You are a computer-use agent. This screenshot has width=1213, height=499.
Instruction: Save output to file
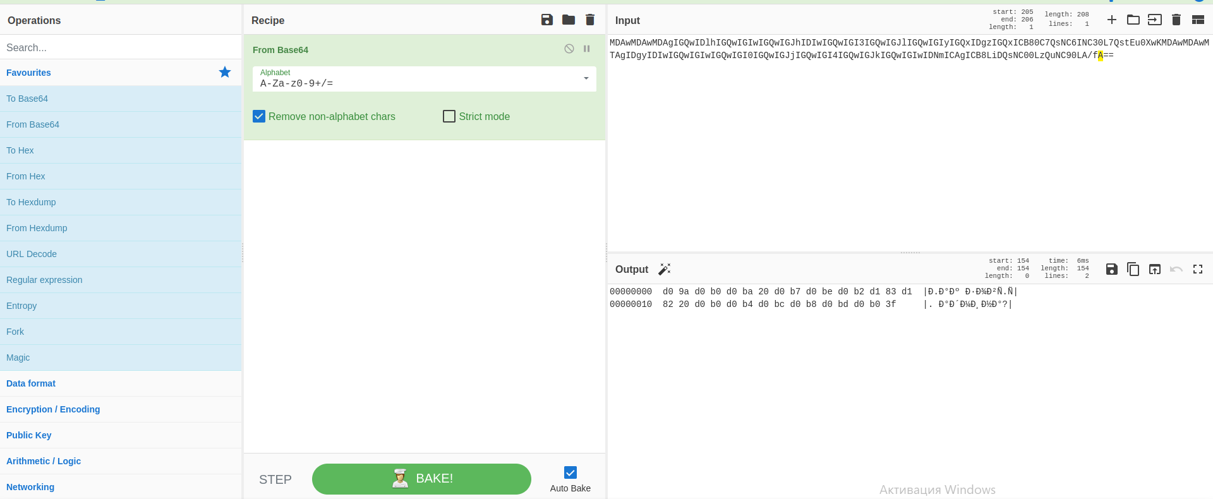tap(1112, 269)
